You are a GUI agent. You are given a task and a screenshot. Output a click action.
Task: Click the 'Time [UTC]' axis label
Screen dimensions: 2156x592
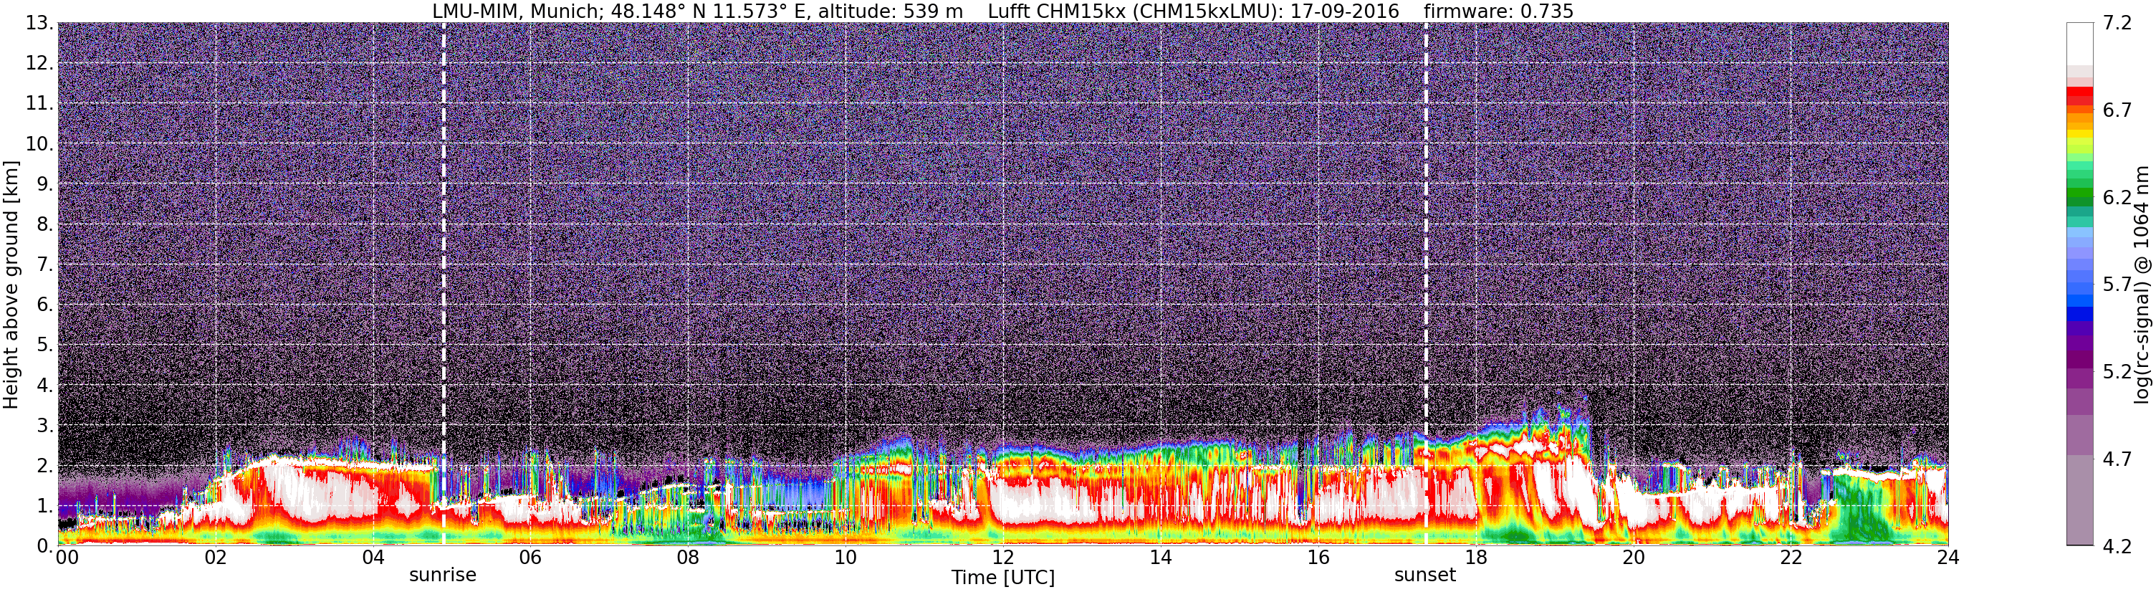[x=1002, y=578]
